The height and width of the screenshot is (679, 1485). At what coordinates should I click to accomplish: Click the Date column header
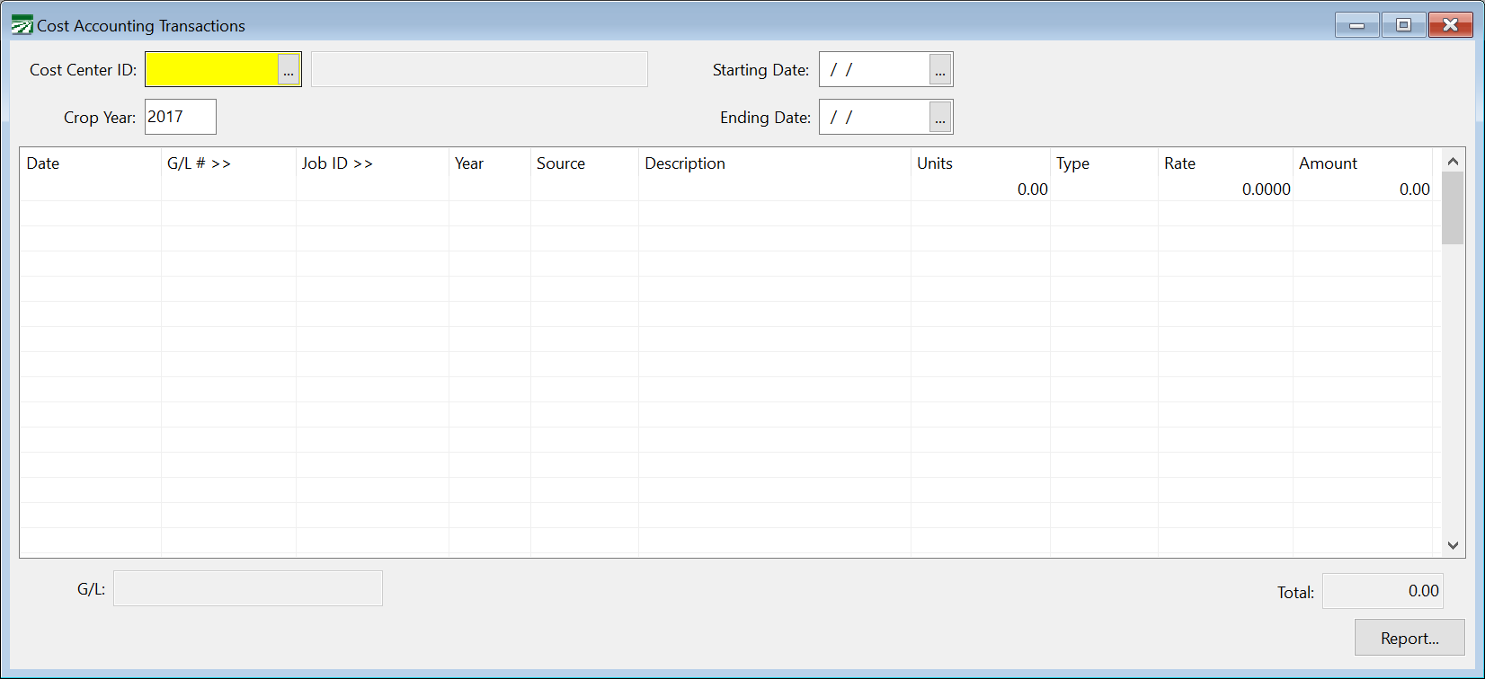click(x=91, y=163)
